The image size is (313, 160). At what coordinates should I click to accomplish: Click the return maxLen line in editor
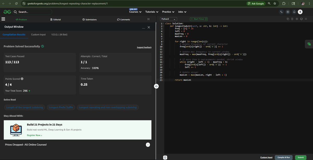(x=183, y=80)
